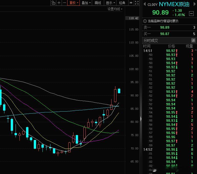Toggle side panel with middle divider arrow
Screen dimensions: 197x174
coord(141,119)
